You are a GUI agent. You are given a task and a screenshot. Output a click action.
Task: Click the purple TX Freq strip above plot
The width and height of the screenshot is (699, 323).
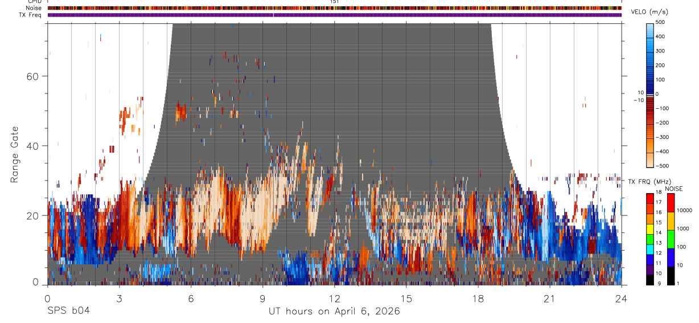point(335,15)
